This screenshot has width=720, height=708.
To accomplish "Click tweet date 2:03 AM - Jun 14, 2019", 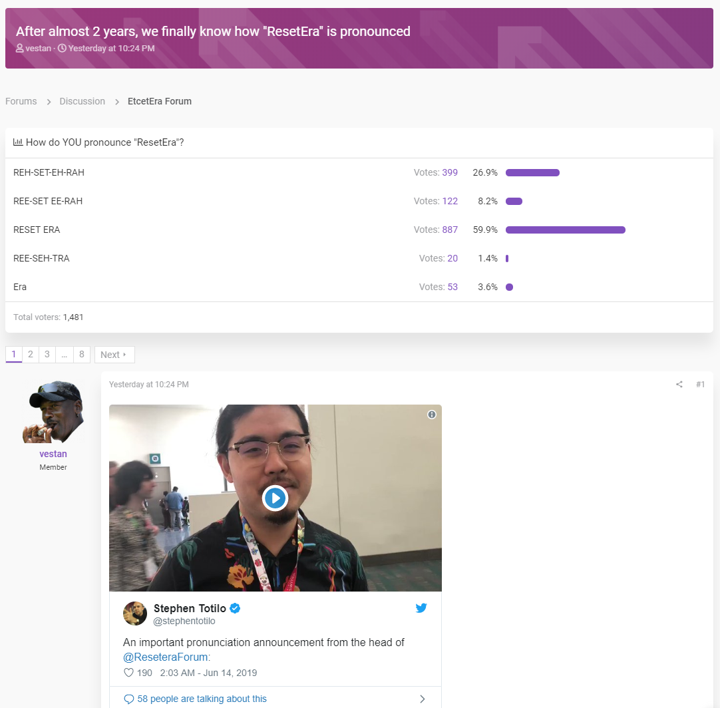I will pos(208,673).
